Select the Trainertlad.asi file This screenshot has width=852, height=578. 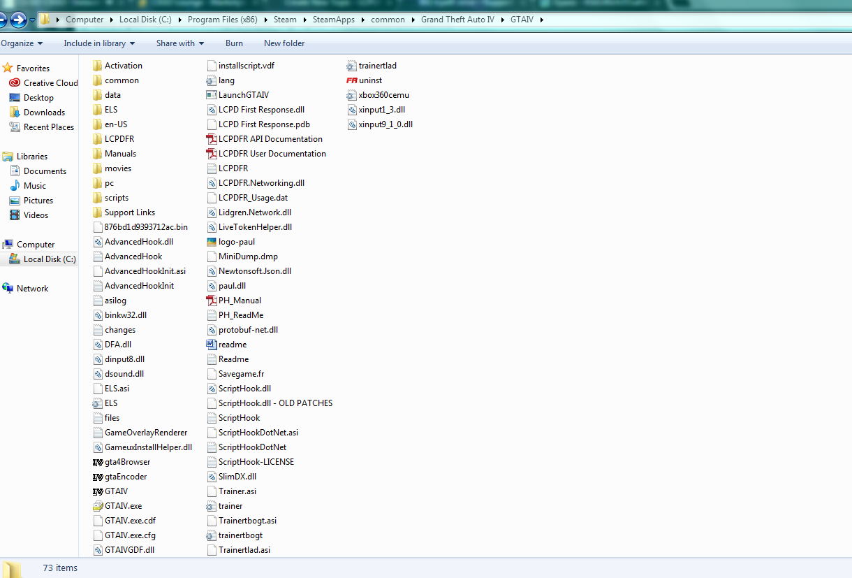[239, 550]
